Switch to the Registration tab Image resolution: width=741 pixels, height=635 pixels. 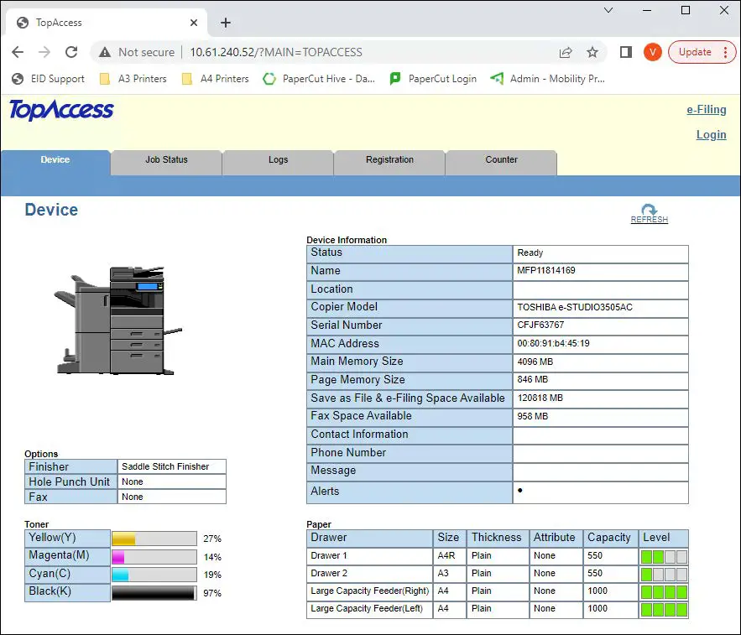(389, 159)
